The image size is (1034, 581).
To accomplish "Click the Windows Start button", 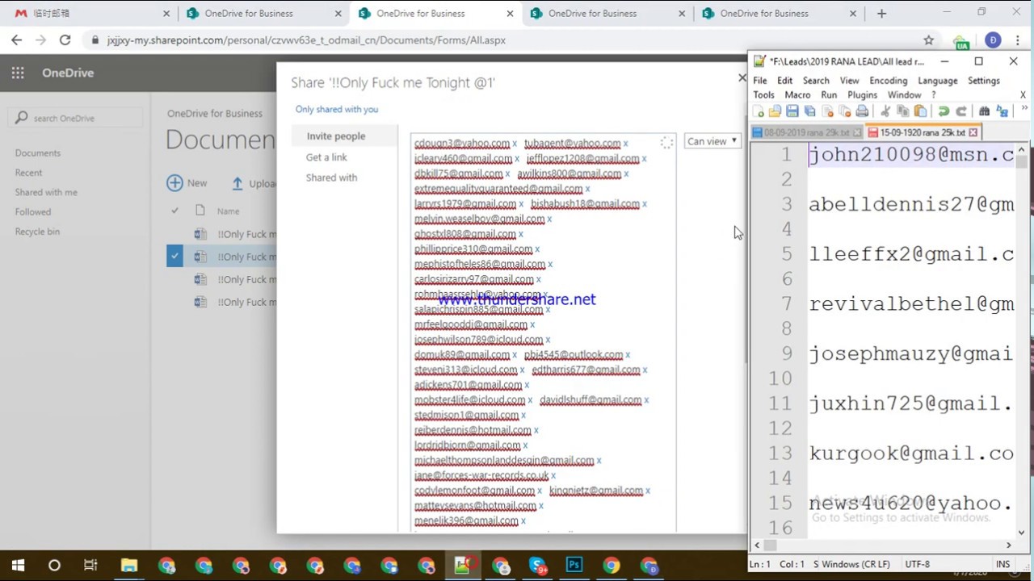I will 18,565.
